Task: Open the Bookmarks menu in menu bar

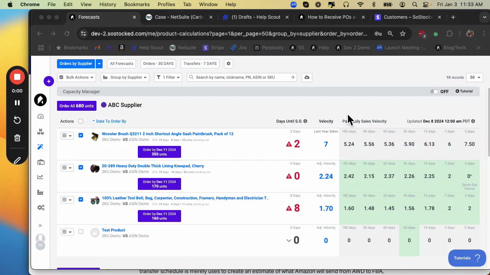Action: [x=137, y=5]
